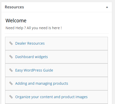The image size is (115, 104).
Task: Click the chain icon beside Dashboard widgets
Action: coord(11,57)
